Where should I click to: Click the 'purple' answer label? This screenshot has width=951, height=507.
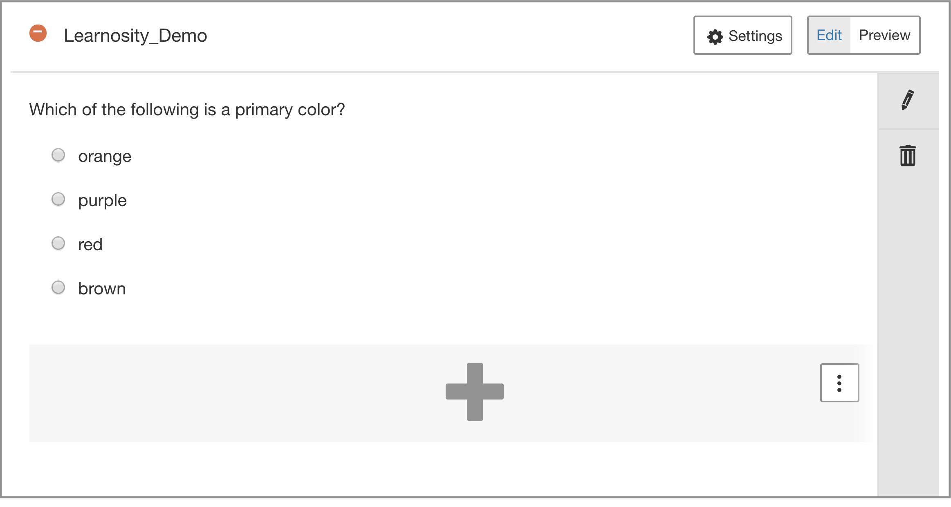click(102, 201)
